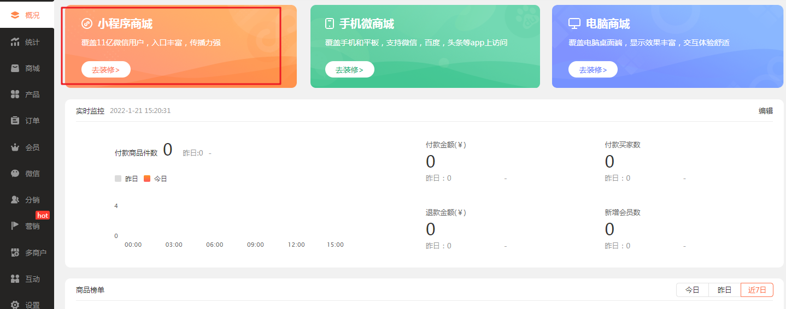
Task: Click the 订单 orders clipboard icon
Action: point(15,121)
